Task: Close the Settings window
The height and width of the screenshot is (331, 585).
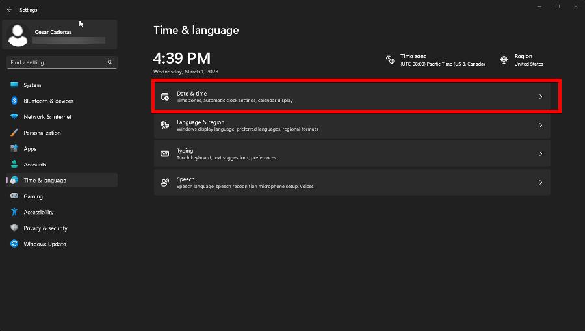Action: click(x=576, y=7)
